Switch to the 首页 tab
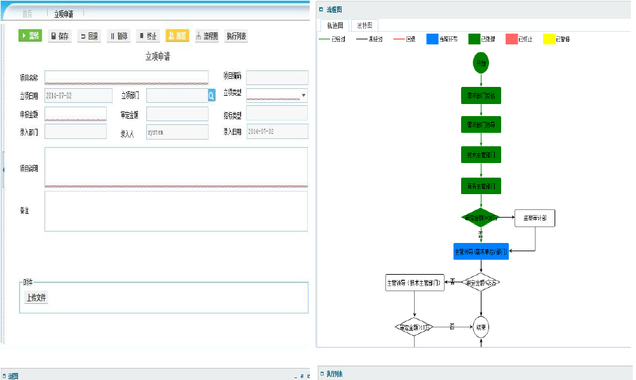 pyautogui.click(x=27, y=14)
